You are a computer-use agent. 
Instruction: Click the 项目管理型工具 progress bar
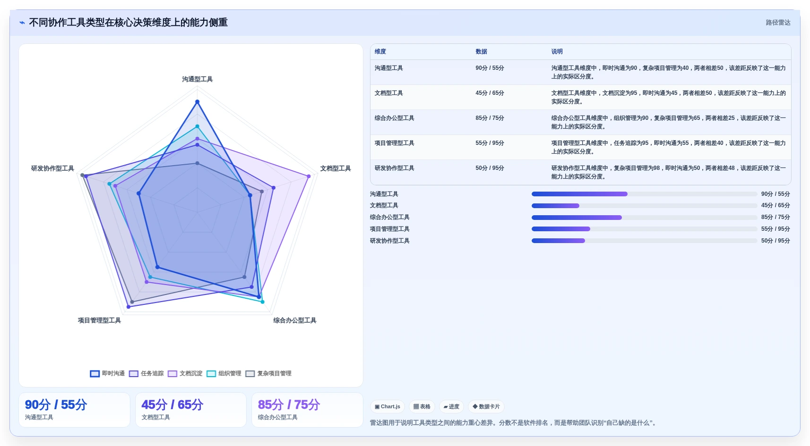click(x=644, y=229)
